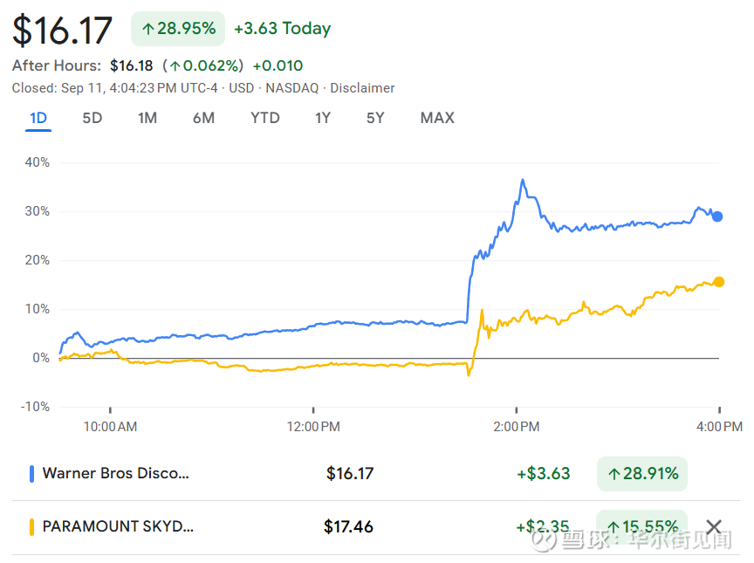
Task: Select the 5Y time range
Action: click(x=375, y=118)
